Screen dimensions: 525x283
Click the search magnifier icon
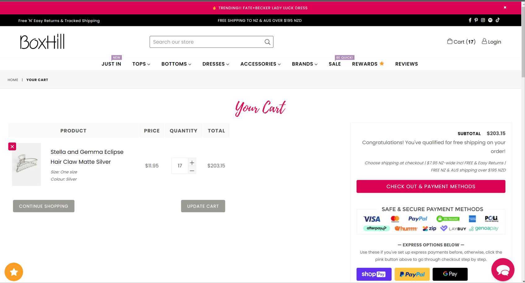(x=267, y=42)
